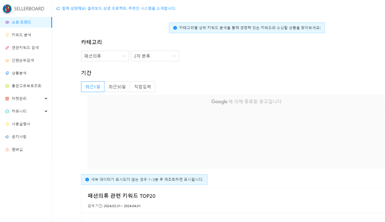This screenshot has height=222, width=385.
Task: Click the SELLERBOARD logo icon
Action: [x=7, y=8]
